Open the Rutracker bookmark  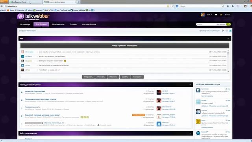click(x=20, y=10)
